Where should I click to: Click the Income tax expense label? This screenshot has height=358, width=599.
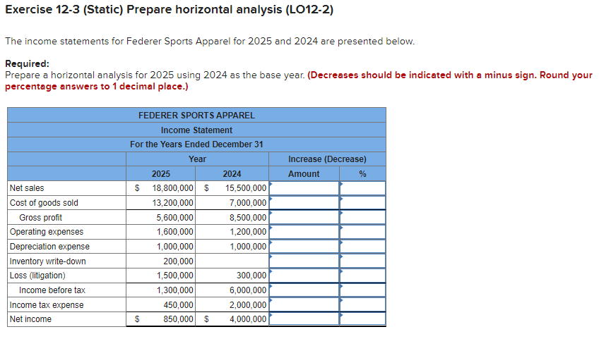[x=47, y=305]
